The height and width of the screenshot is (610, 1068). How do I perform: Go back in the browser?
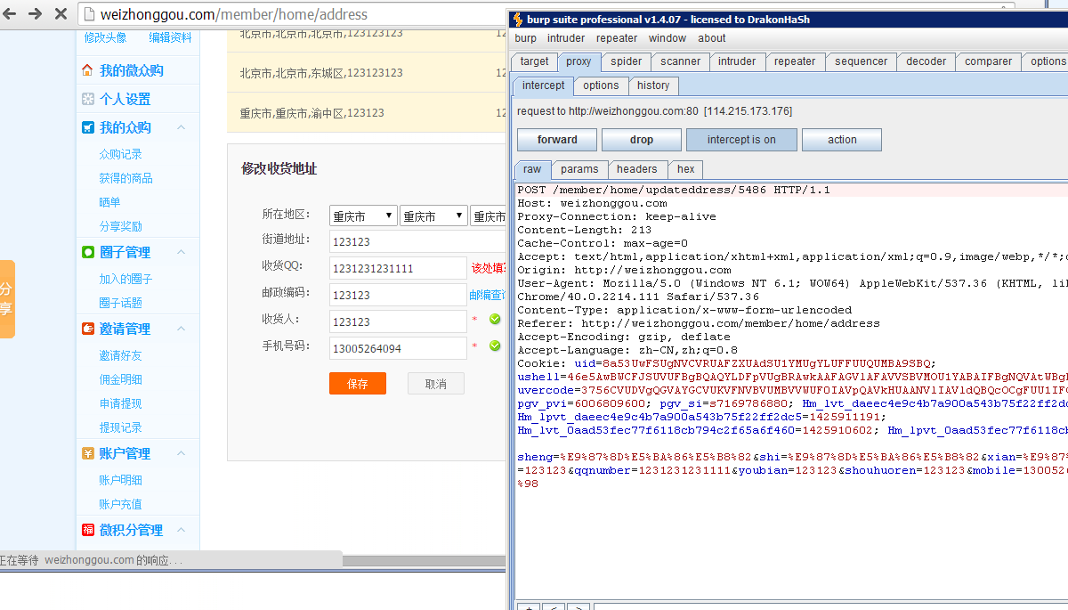pyautogui.click(x=11, y=14)
